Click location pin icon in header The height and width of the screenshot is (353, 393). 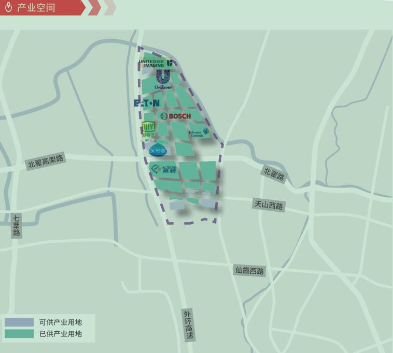point(8,7)
